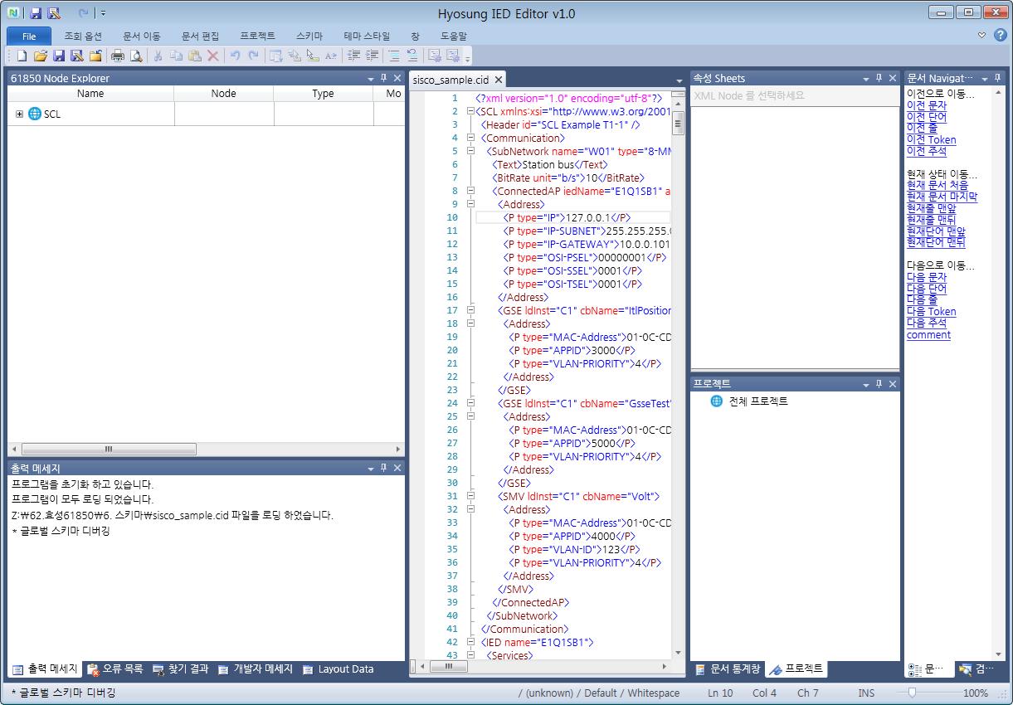The image size is (1013, 705).
Task: Switch to the 개발자 메세지 tab
Action: click(256, 669)
